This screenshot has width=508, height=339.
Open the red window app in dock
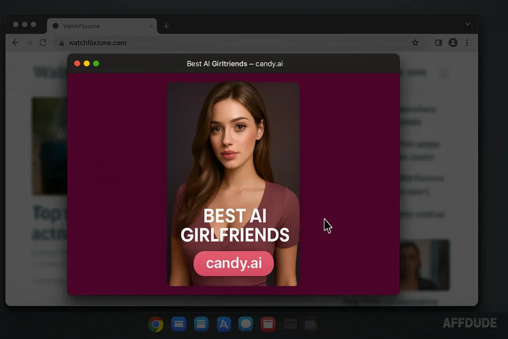point(268,324)
